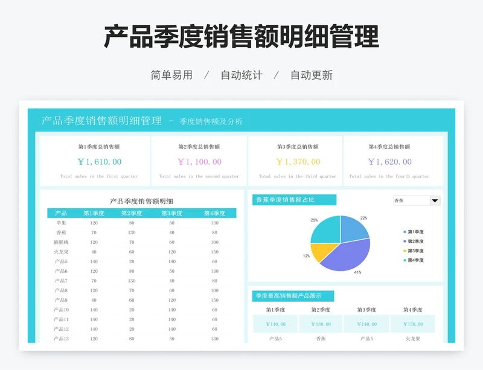Click 火龙果 under the fourth quarter top value
Image resolution: width=483 pixels, height=370 pixels.
413,339
